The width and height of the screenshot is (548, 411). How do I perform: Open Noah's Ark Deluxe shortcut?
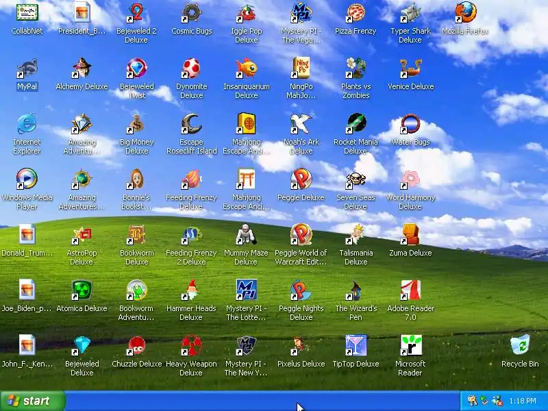click(x=301, y=124)
